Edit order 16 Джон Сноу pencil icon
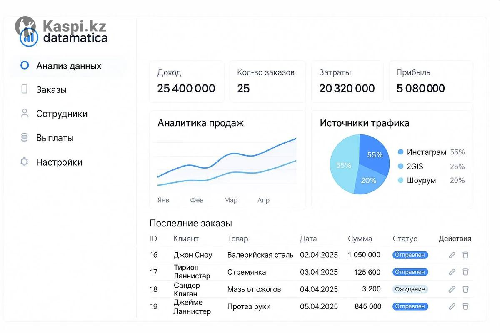 [x=452, y=255]
